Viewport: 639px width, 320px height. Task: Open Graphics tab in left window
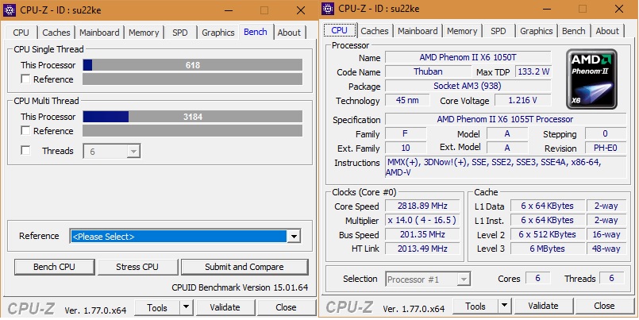218,33
